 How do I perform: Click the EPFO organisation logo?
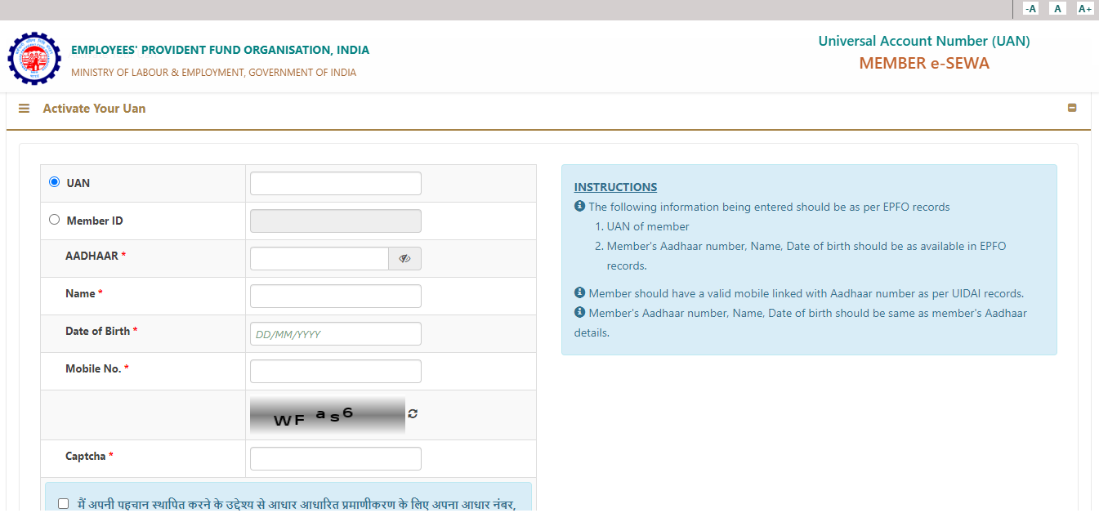pos(34,59)
